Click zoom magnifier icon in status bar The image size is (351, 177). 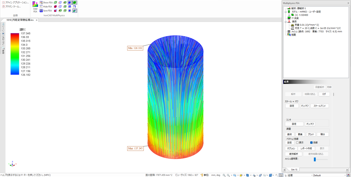click(224, 175)
